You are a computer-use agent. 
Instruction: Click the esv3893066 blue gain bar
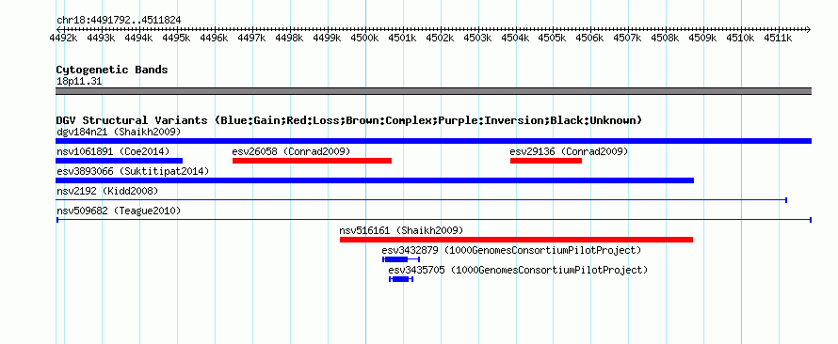[x=375, y=180]
